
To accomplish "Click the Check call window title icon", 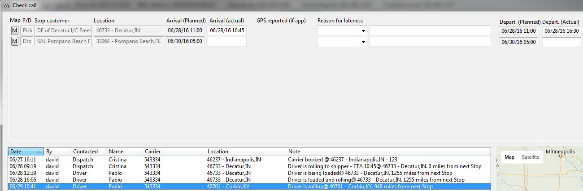I will pos(6,5).
